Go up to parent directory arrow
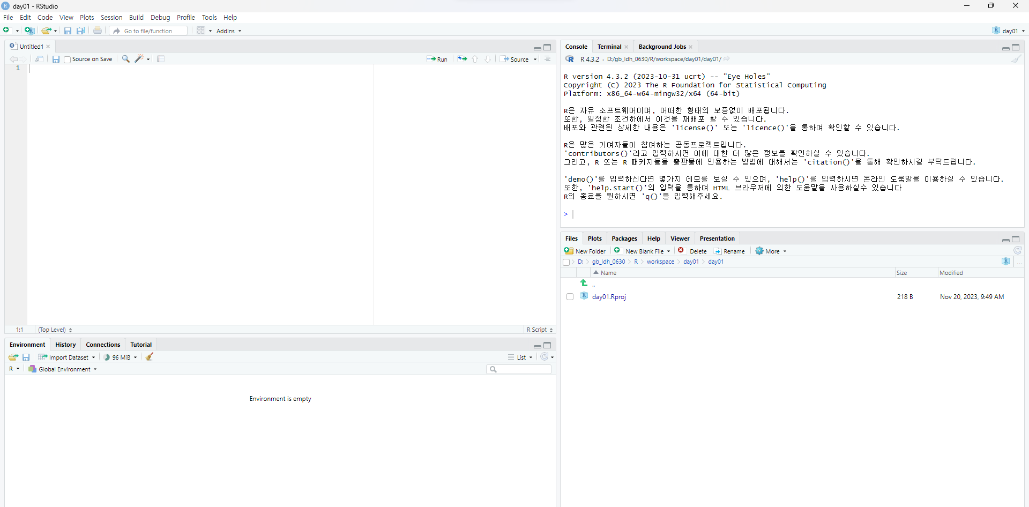 (x=584, y=283)
